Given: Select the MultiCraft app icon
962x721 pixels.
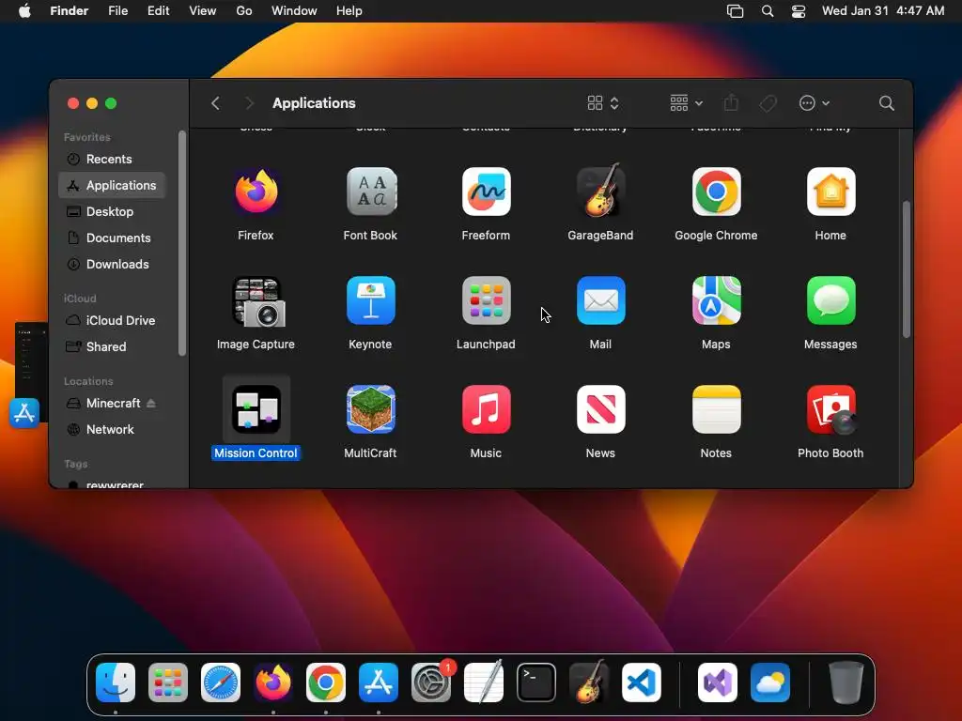Looking at the screenshot, I should tap(370, 409).
